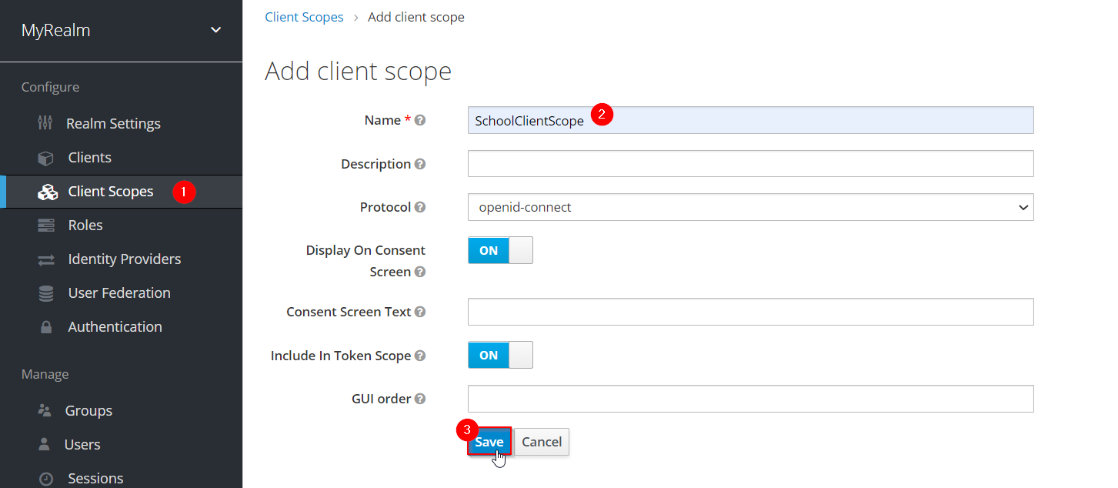Click the Client Scopes sidebar icon
This screenshot has width=1118, height=488.
48,192
